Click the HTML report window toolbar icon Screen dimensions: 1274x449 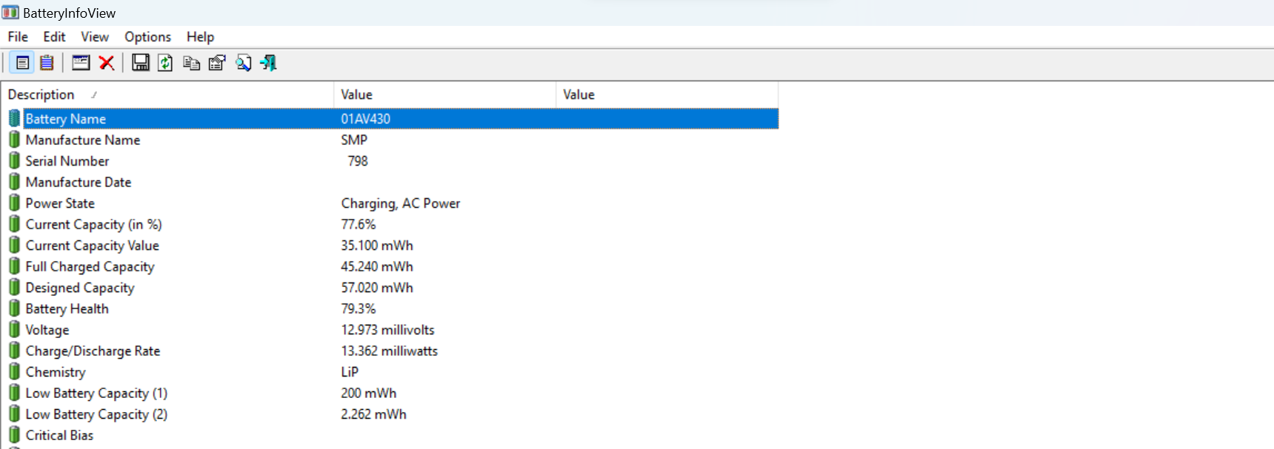(x=81, y=63)
